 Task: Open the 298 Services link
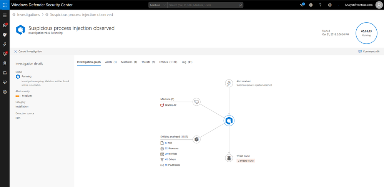[x=171, y=154]
